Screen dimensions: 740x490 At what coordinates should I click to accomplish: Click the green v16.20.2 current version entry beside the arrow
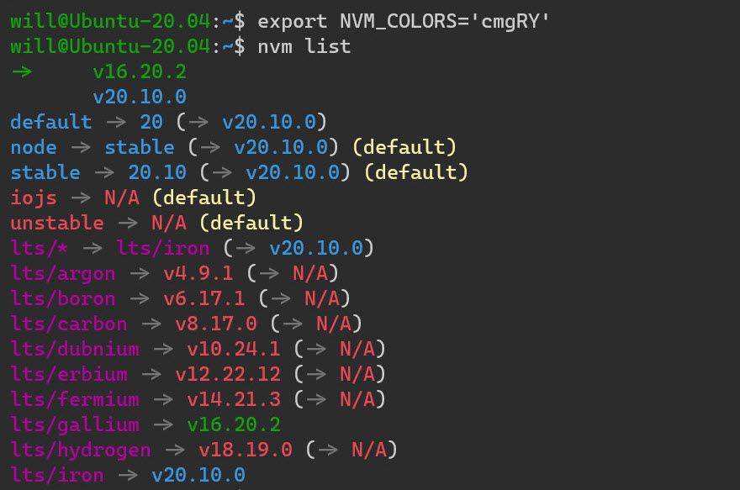click(x=140, y=72)
